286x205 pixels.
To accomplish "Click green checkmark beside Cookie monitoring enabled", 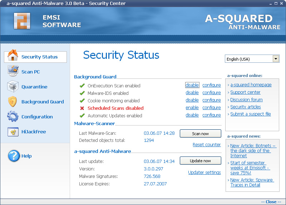I will coord(82,101).
